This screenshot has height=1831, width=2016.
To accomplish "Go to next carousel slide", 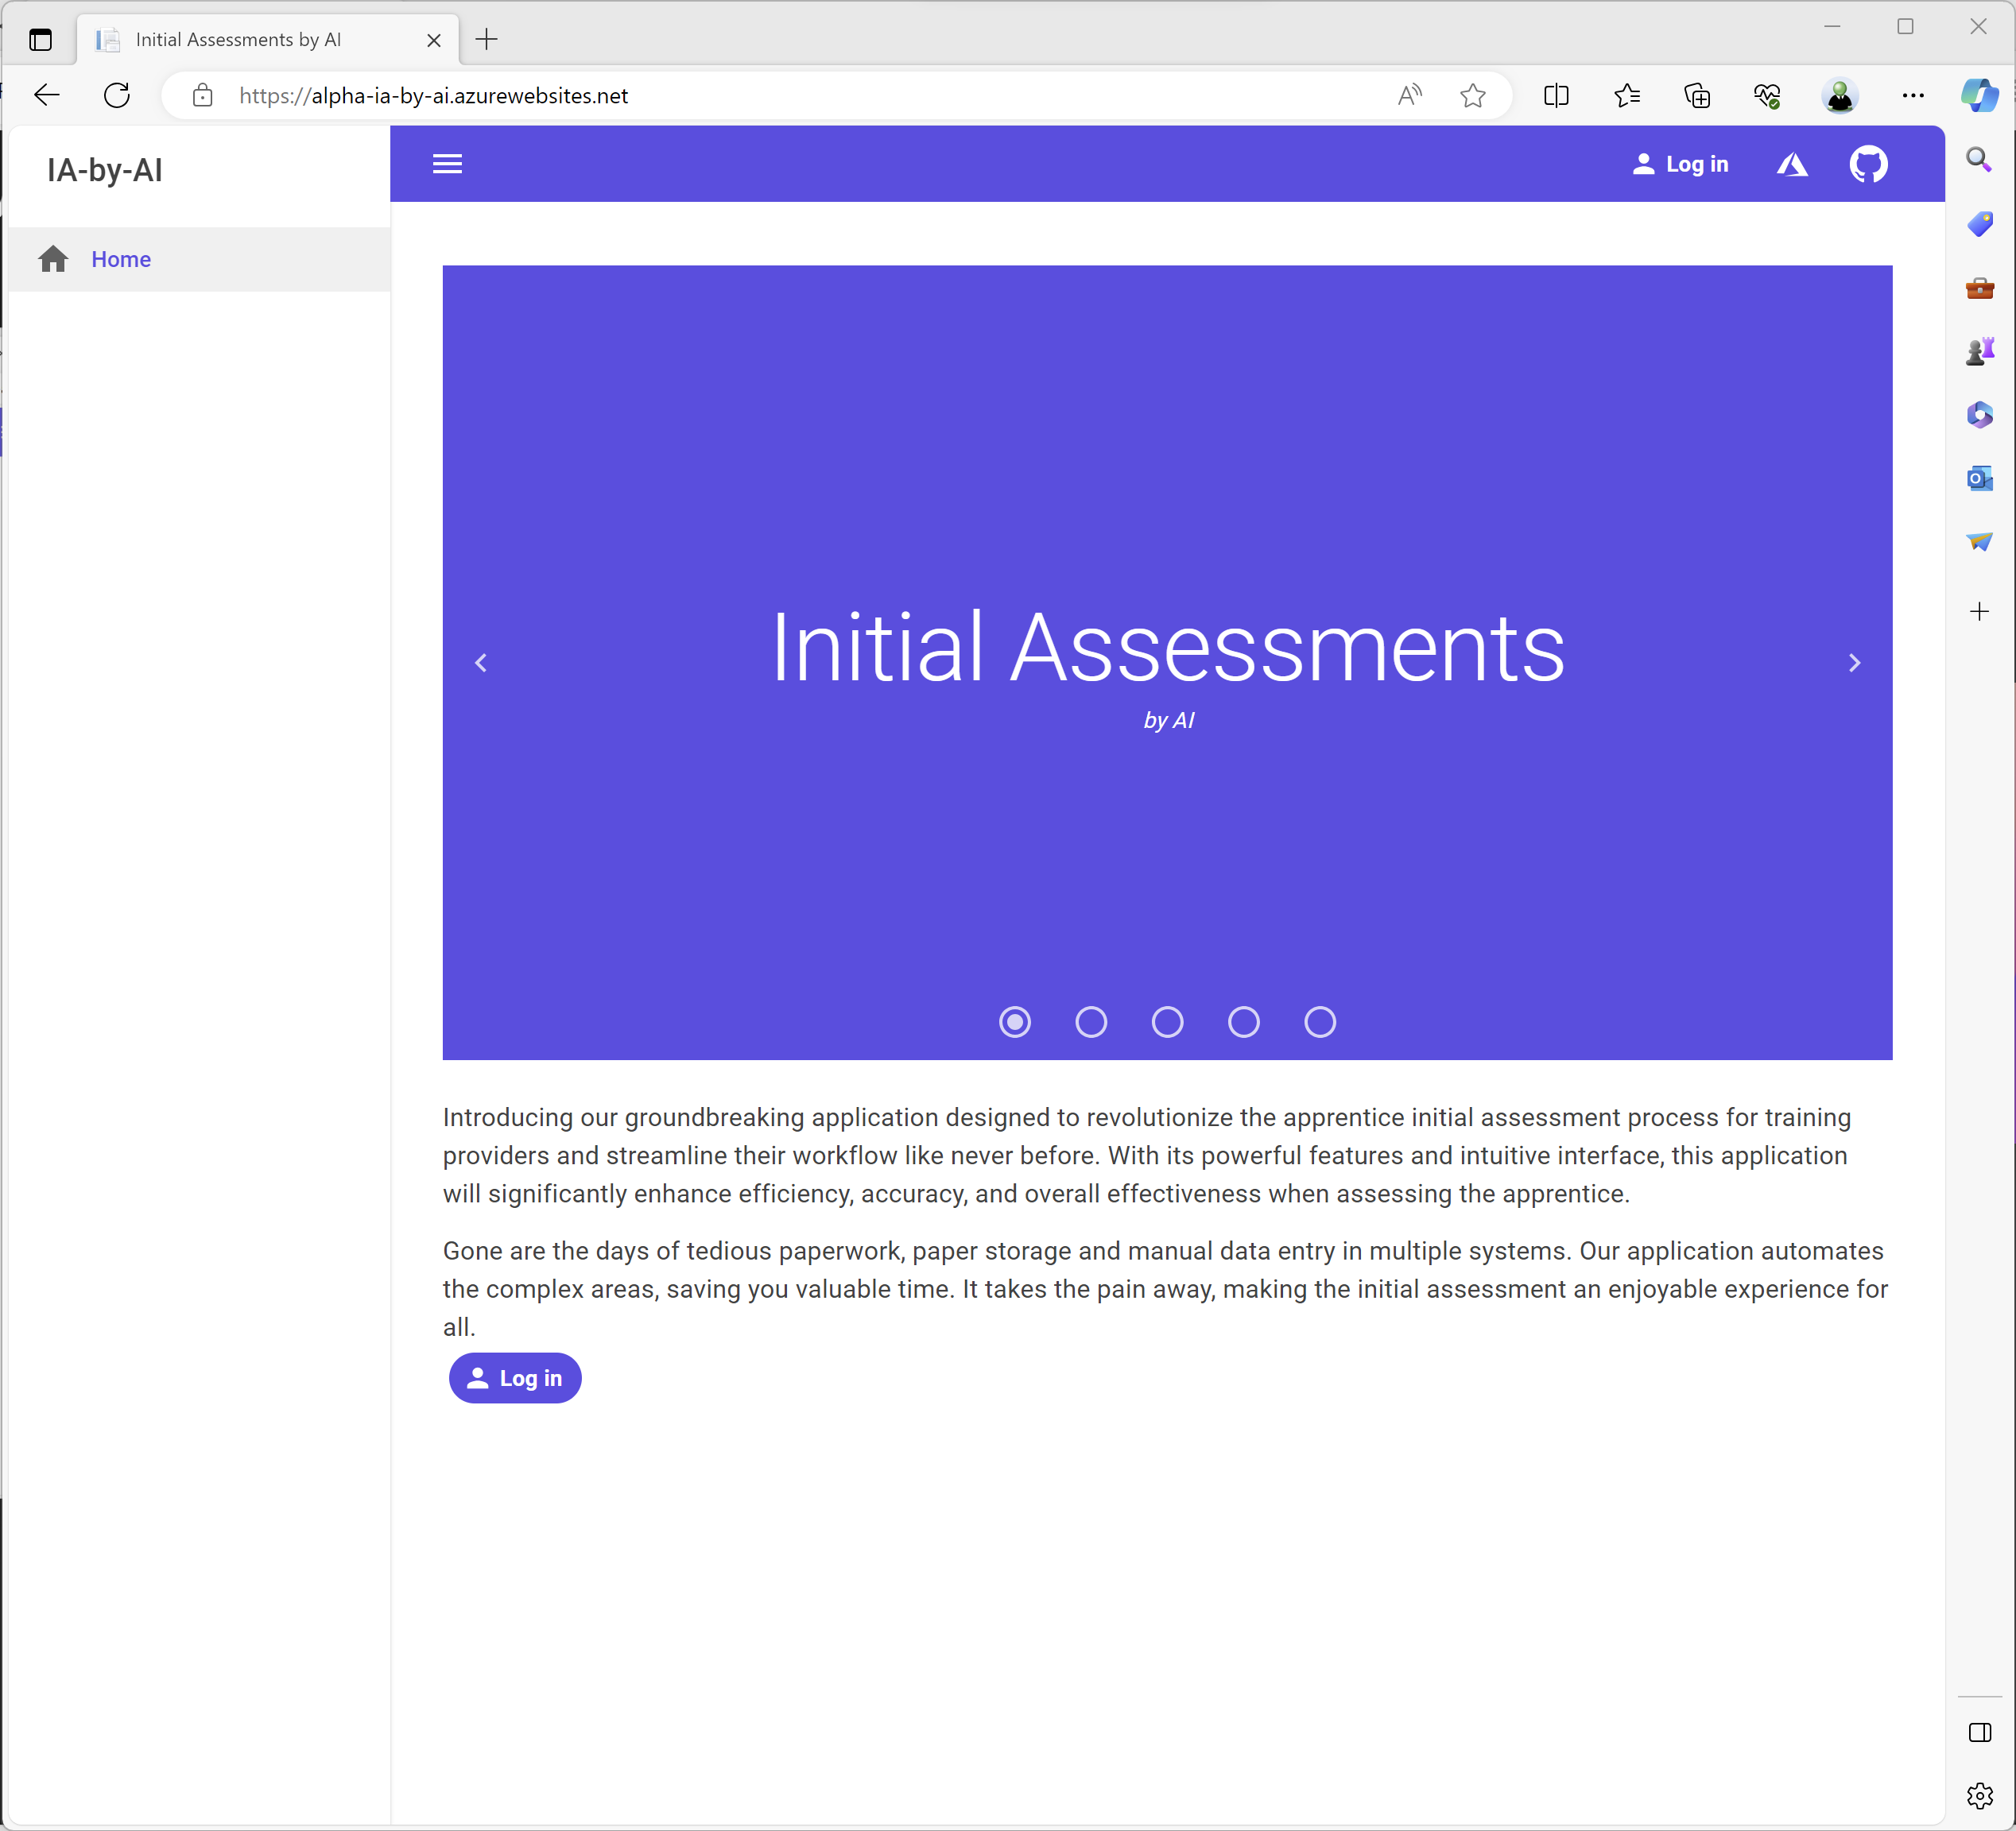I will pyautogui.click(x=1854, y=663).
